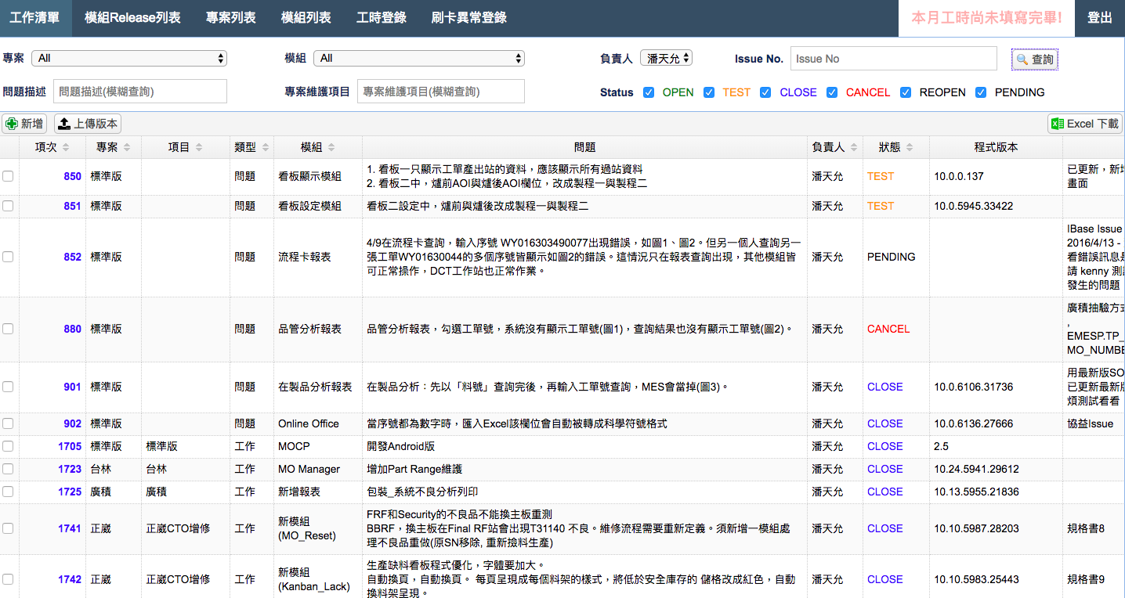Image resolution: width=1125 pixels, height=598 pixels.
Task: Go to the 模組列表 tab
Action: pyautogui.click(x=306, y=18)
